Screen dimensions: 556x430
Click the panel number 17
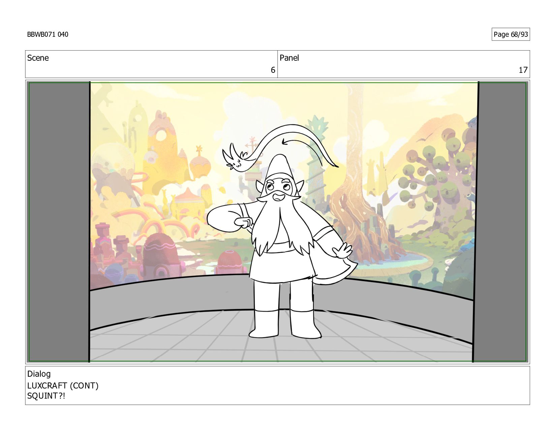523,70
